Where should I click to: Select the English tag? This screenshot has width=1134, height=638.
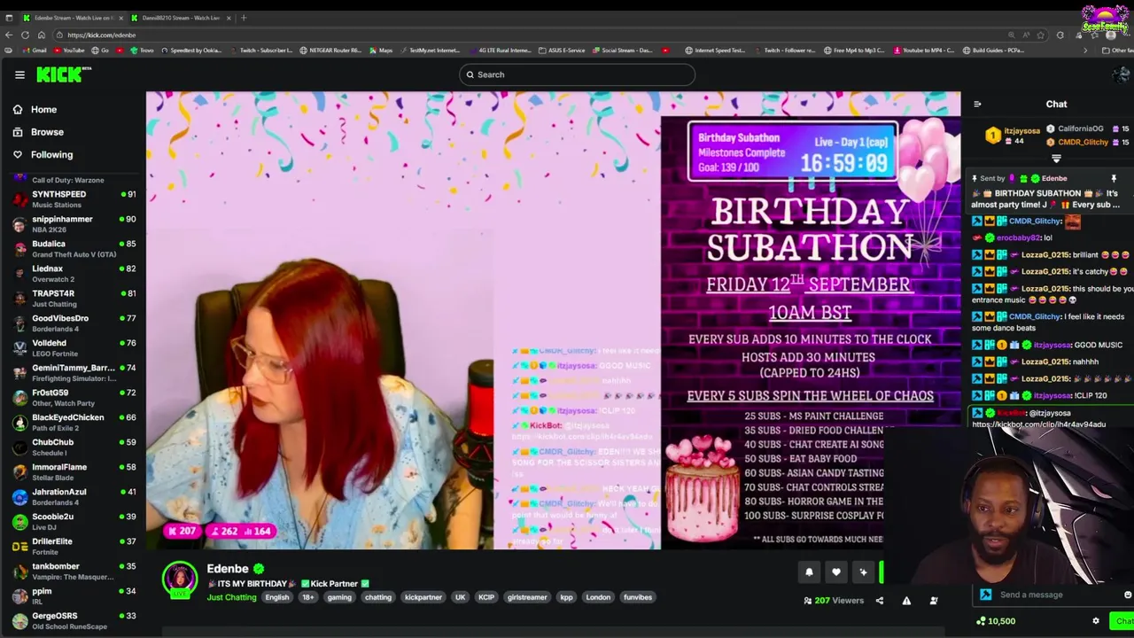pyautogui.click(x=277, y=597)
